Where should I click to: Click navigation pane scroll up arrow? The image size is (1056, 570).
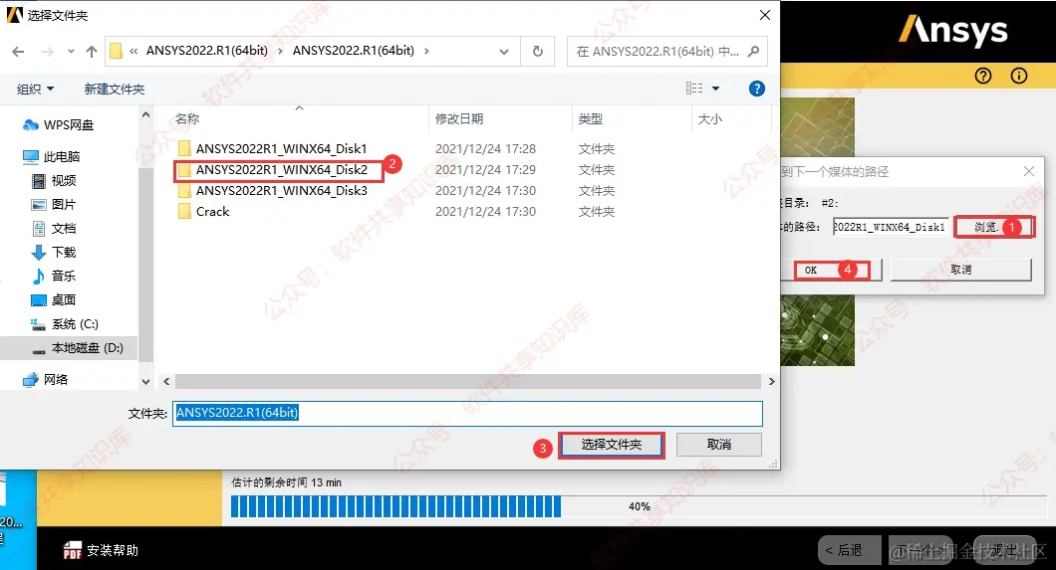(x=146, y=115)
